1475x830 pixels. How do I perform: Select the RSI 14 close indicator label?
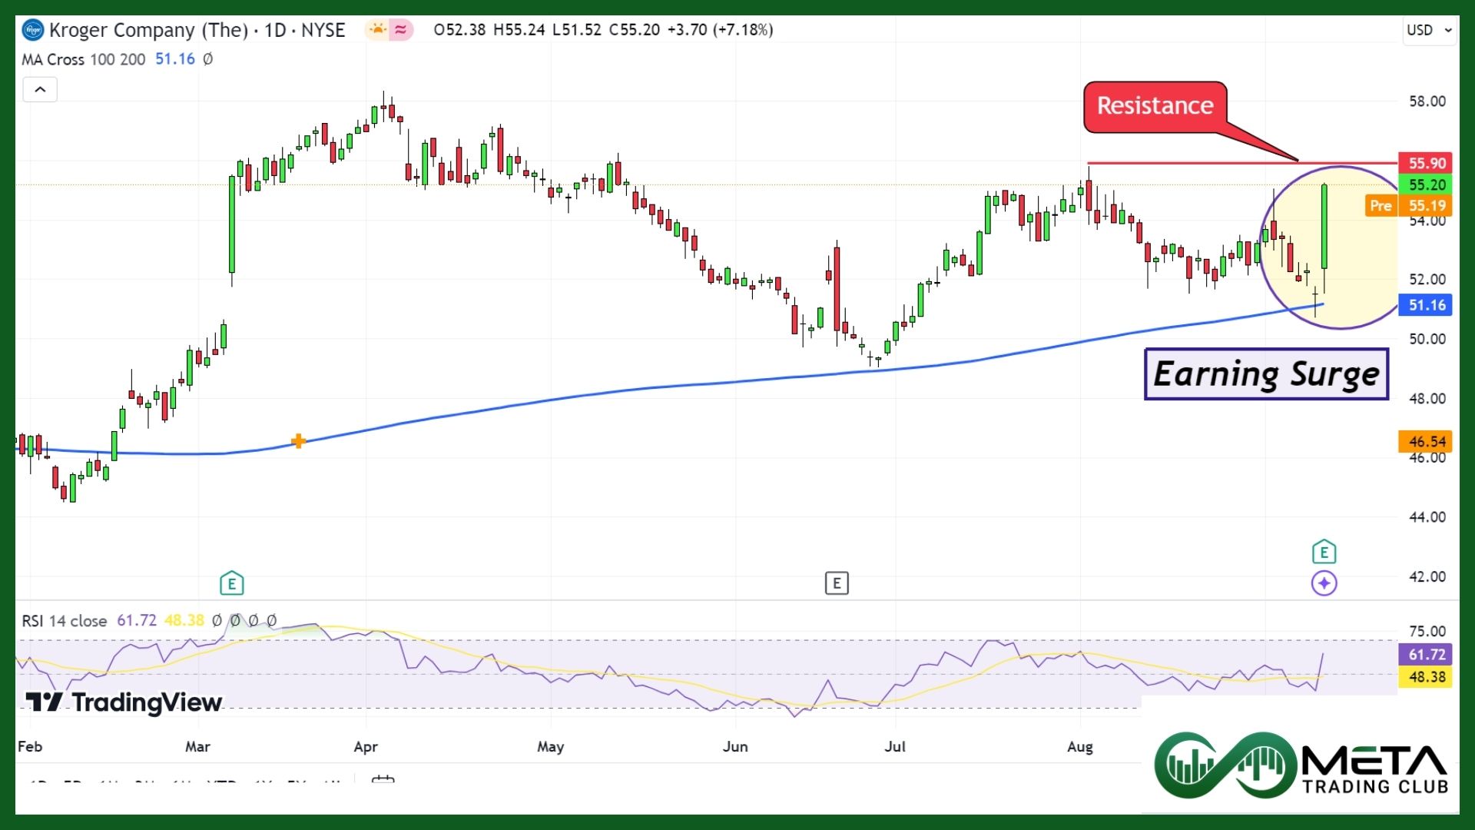[x=64, y=621]
